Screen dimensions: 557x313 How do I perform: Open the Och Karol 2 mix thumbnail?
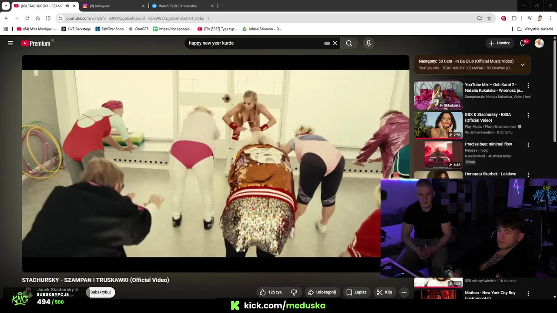pos(438,95)
